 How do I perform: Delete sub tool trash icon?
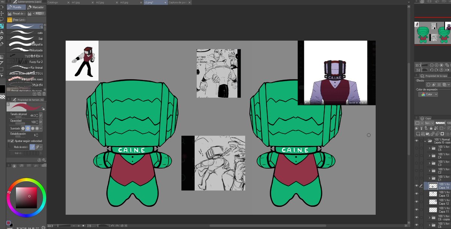click(x=44, y=94)
